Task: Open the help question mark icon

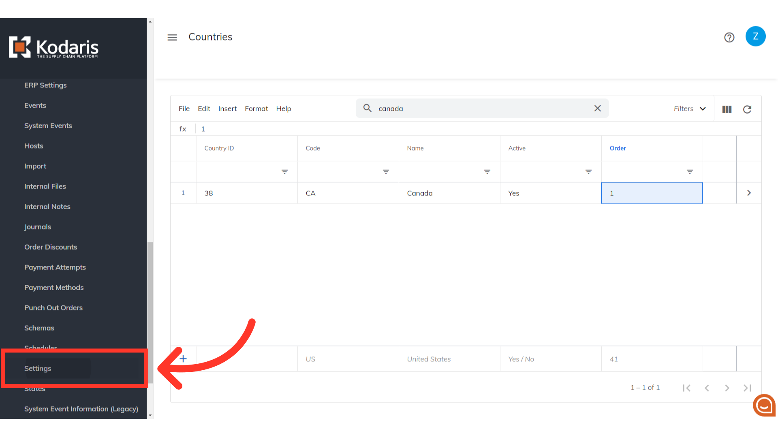Action: pyautogui.click(x=729, y=37)
